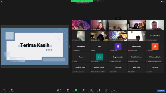
Task: Select the Rehan participant tile
Action: [x=81, y=57]
